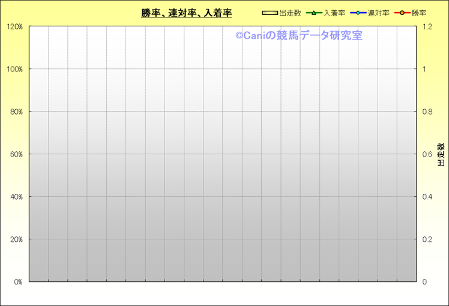The width and height of the screenshot is (449, 306).
Task: Select the 勝率 legend text label
Action: 419,13
